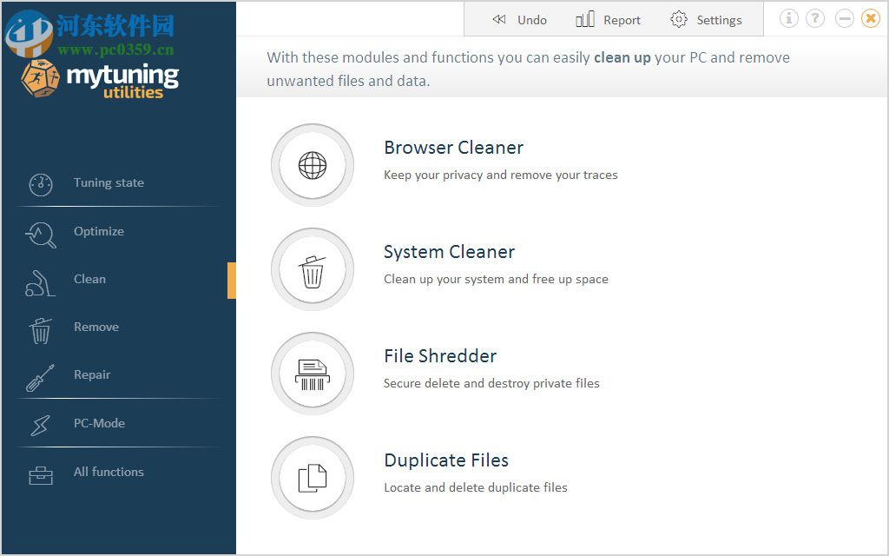Click the Report bar chart icon
889x556 pixels.
point(585,19)
